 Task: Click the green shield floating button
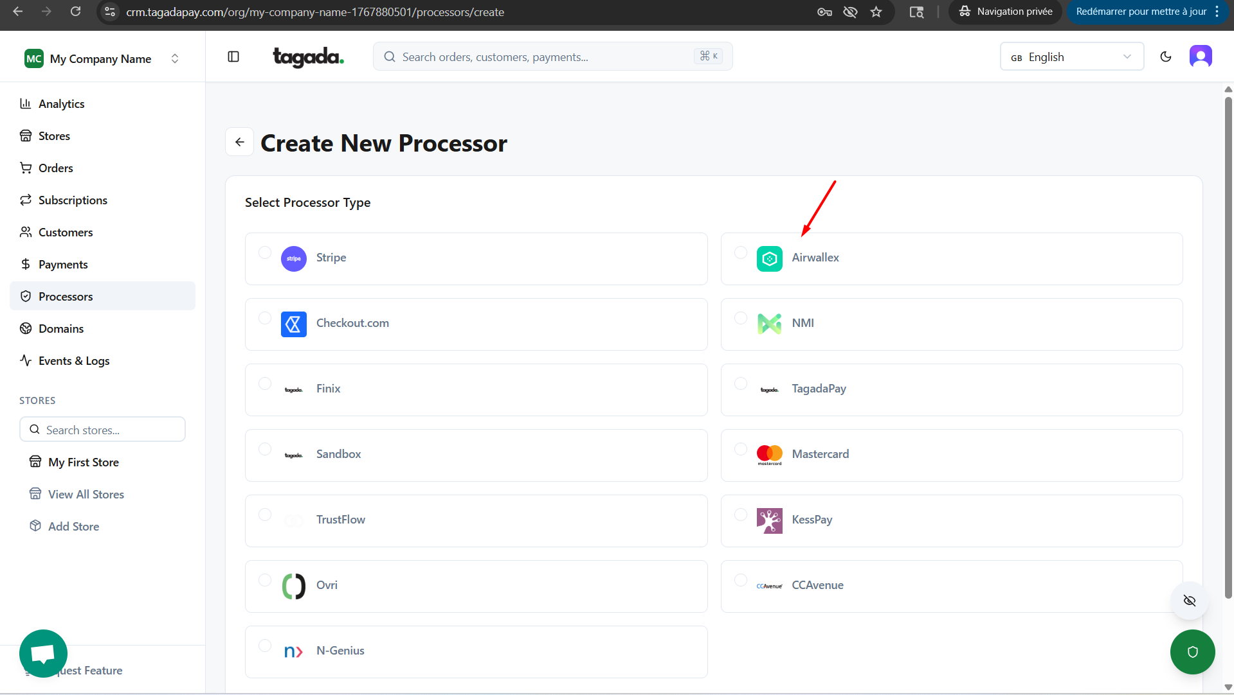click(1192, 652)
